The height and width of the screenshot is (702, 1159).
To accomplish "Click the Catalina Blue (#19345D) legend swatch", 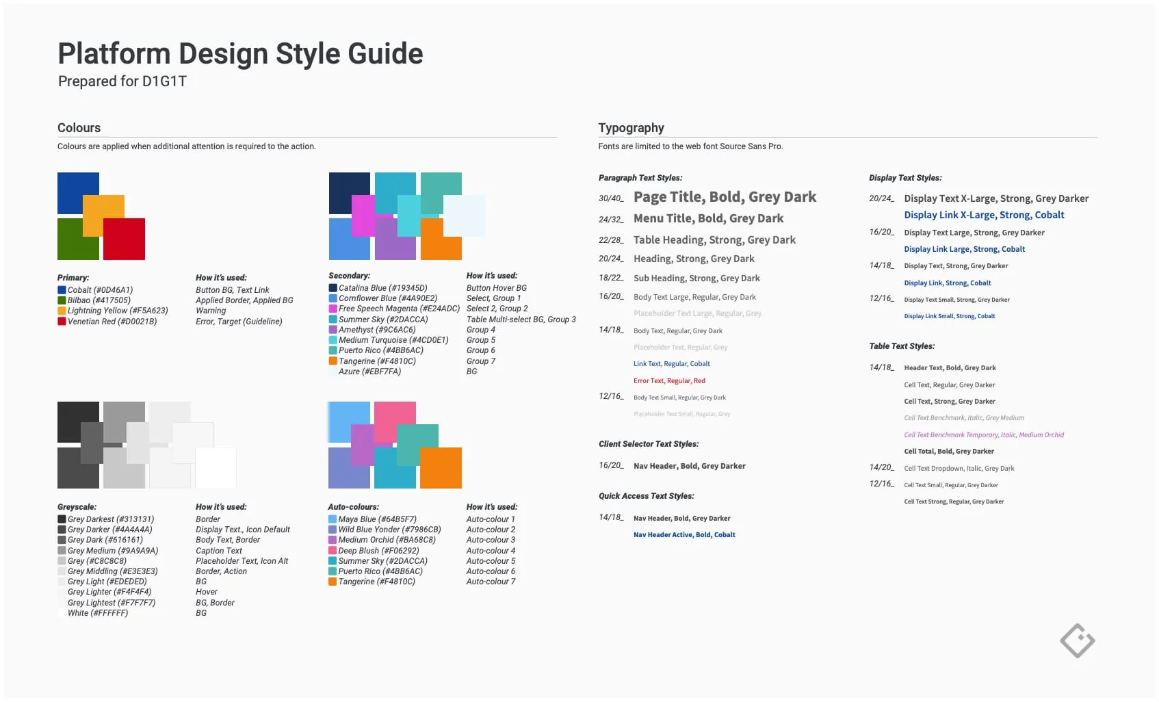I will pos(333,288).
